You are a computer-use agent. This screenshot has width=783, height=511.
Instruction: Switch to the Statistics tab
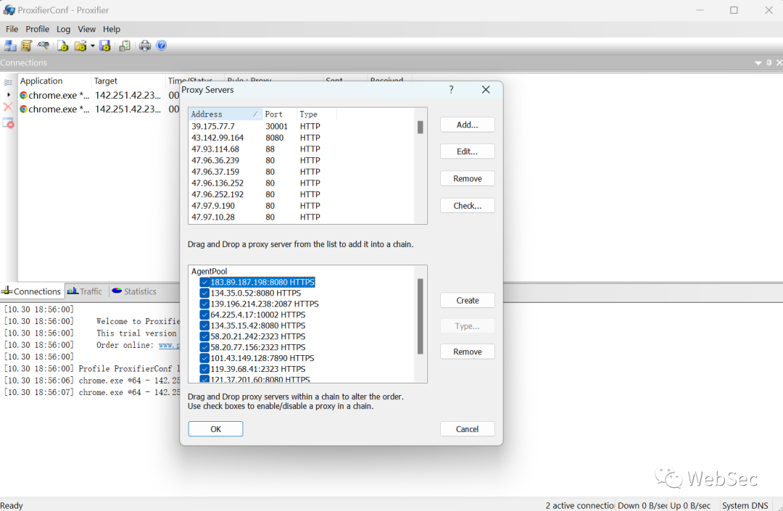pos(134,291)
